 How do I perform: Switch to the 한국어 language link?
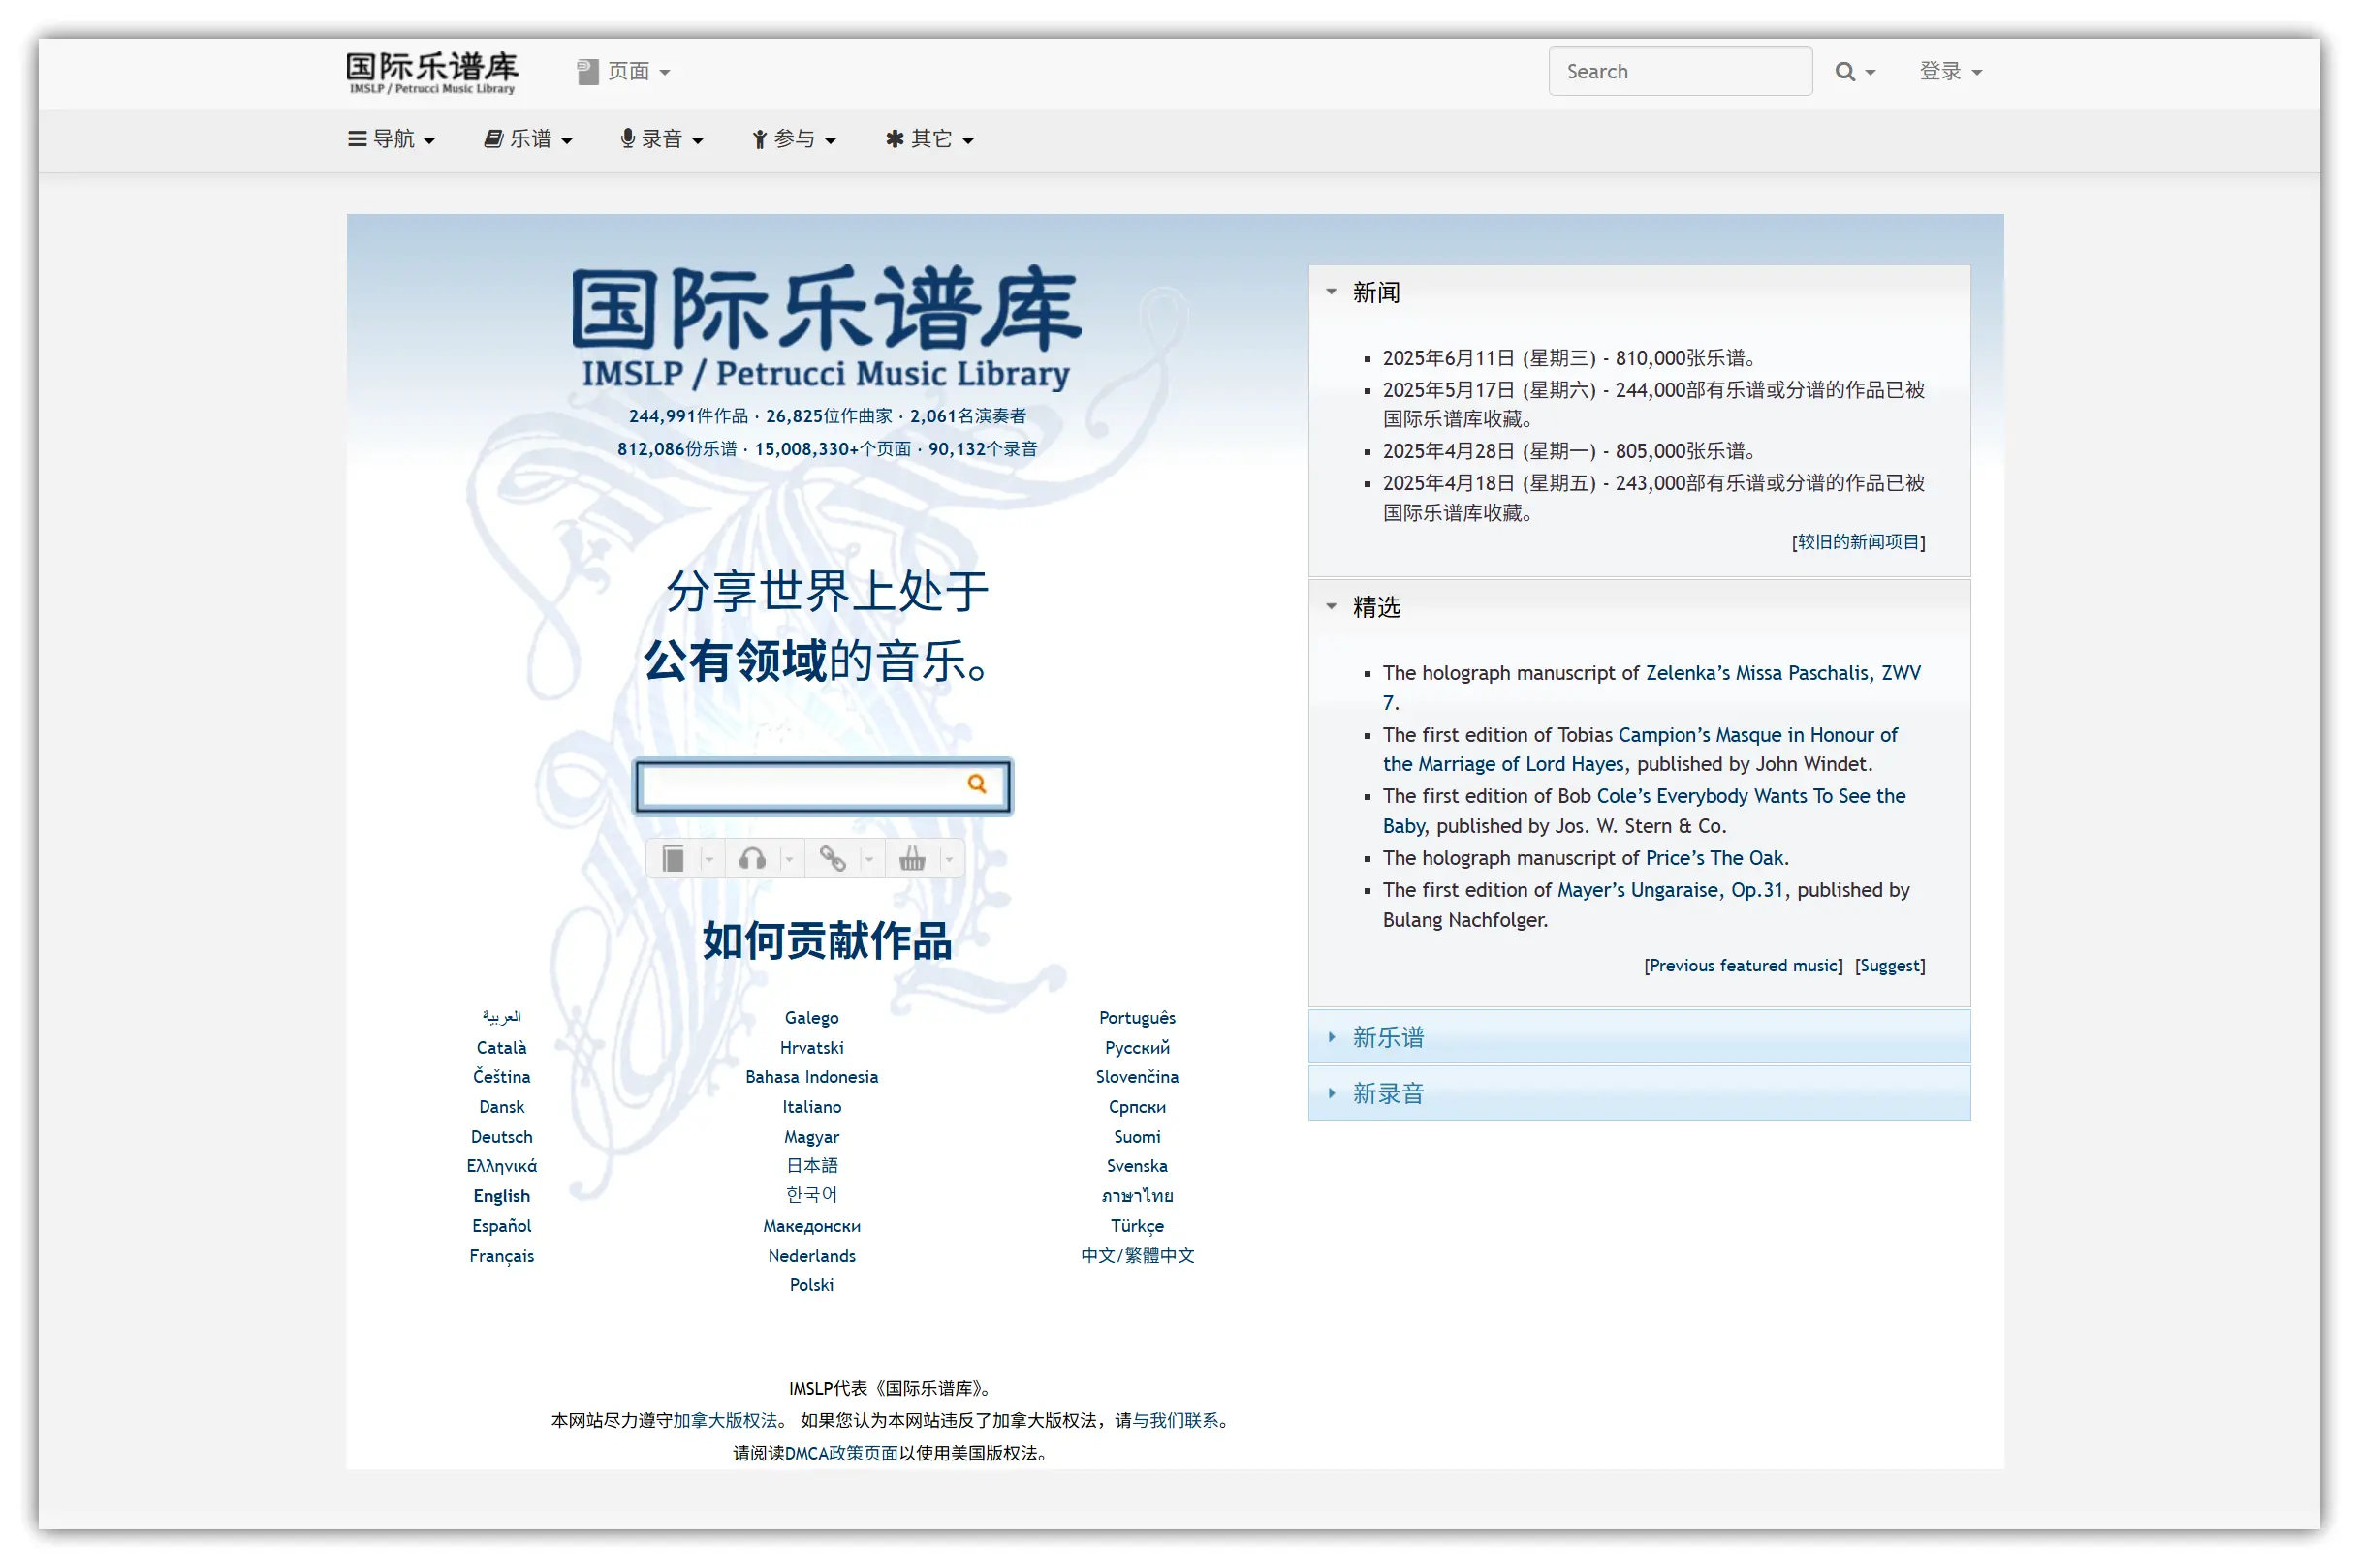point(811,1195)
